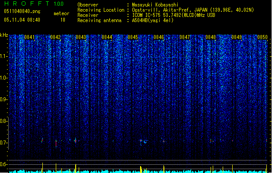This screenshot has height=173, width=272.
Task: Click the Receiver label
Action: coord(88,15)
